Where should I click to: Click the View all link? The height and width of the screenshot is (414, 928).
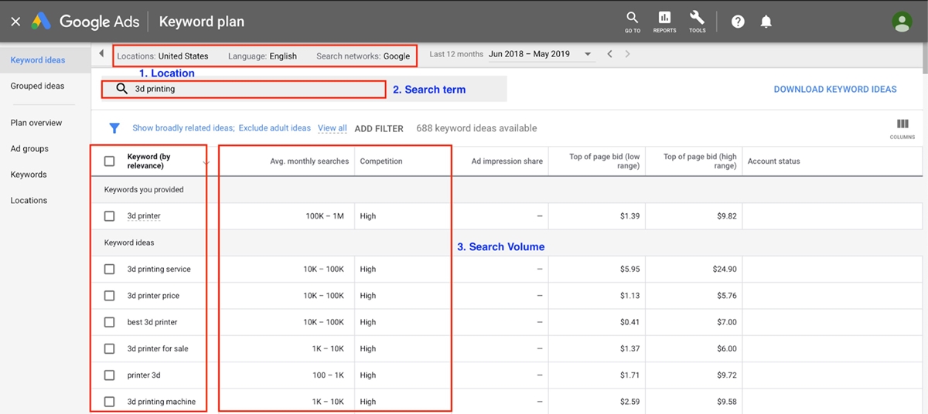click(x=333, y=128)
